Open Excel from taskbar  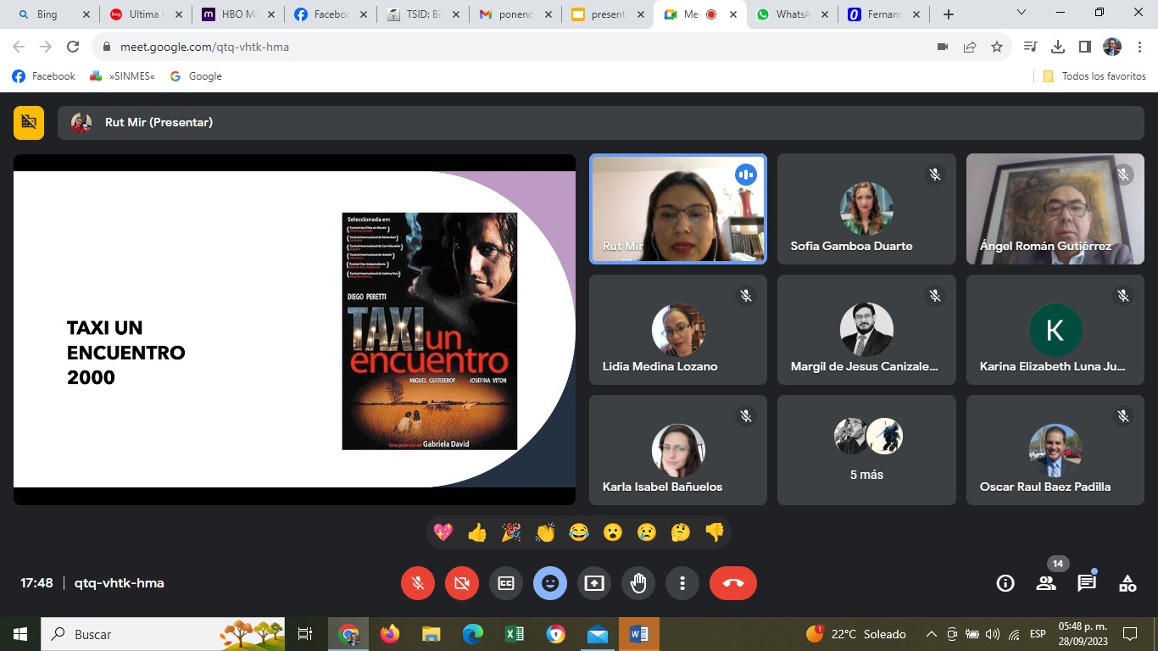coord(515,634)
